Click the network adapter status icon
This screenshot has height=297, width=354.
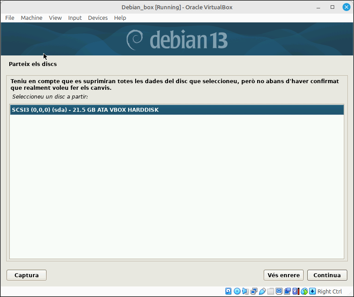pyautogui.click(x=254, y=291)
